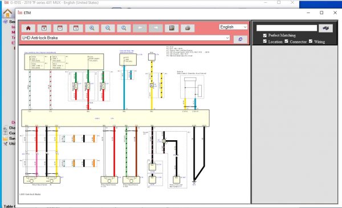This screenshot has height=208, width=342.
Task: Click the large ABS control unit block
Action: pos(115,118)
